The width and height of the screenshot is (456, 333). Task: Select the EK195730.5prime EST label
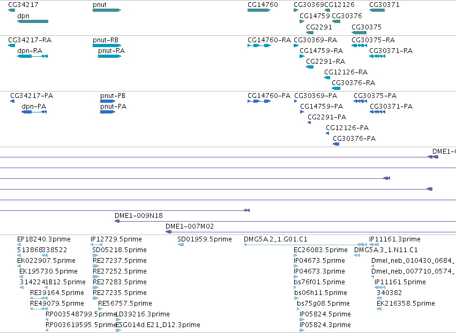click(49, 271)
